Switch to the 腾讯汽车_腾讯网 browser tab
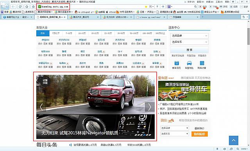The height and width of the screenshot is (151, 250). click(84, 17)
